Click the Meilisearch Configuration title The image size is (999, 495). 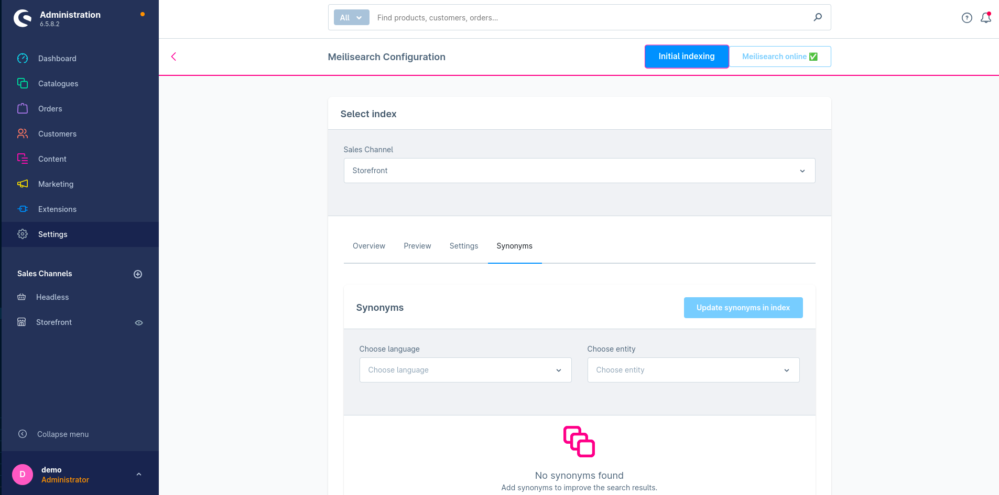[387, 57]
